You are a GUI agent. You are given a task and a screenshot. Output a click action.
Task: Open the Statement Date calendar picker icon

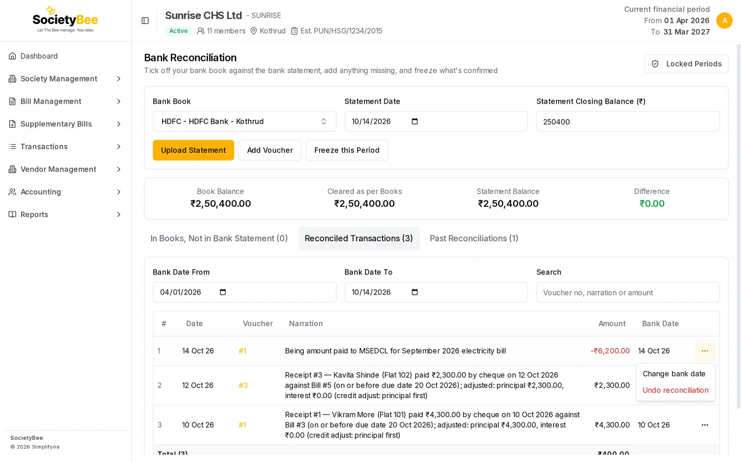(414, 121)
